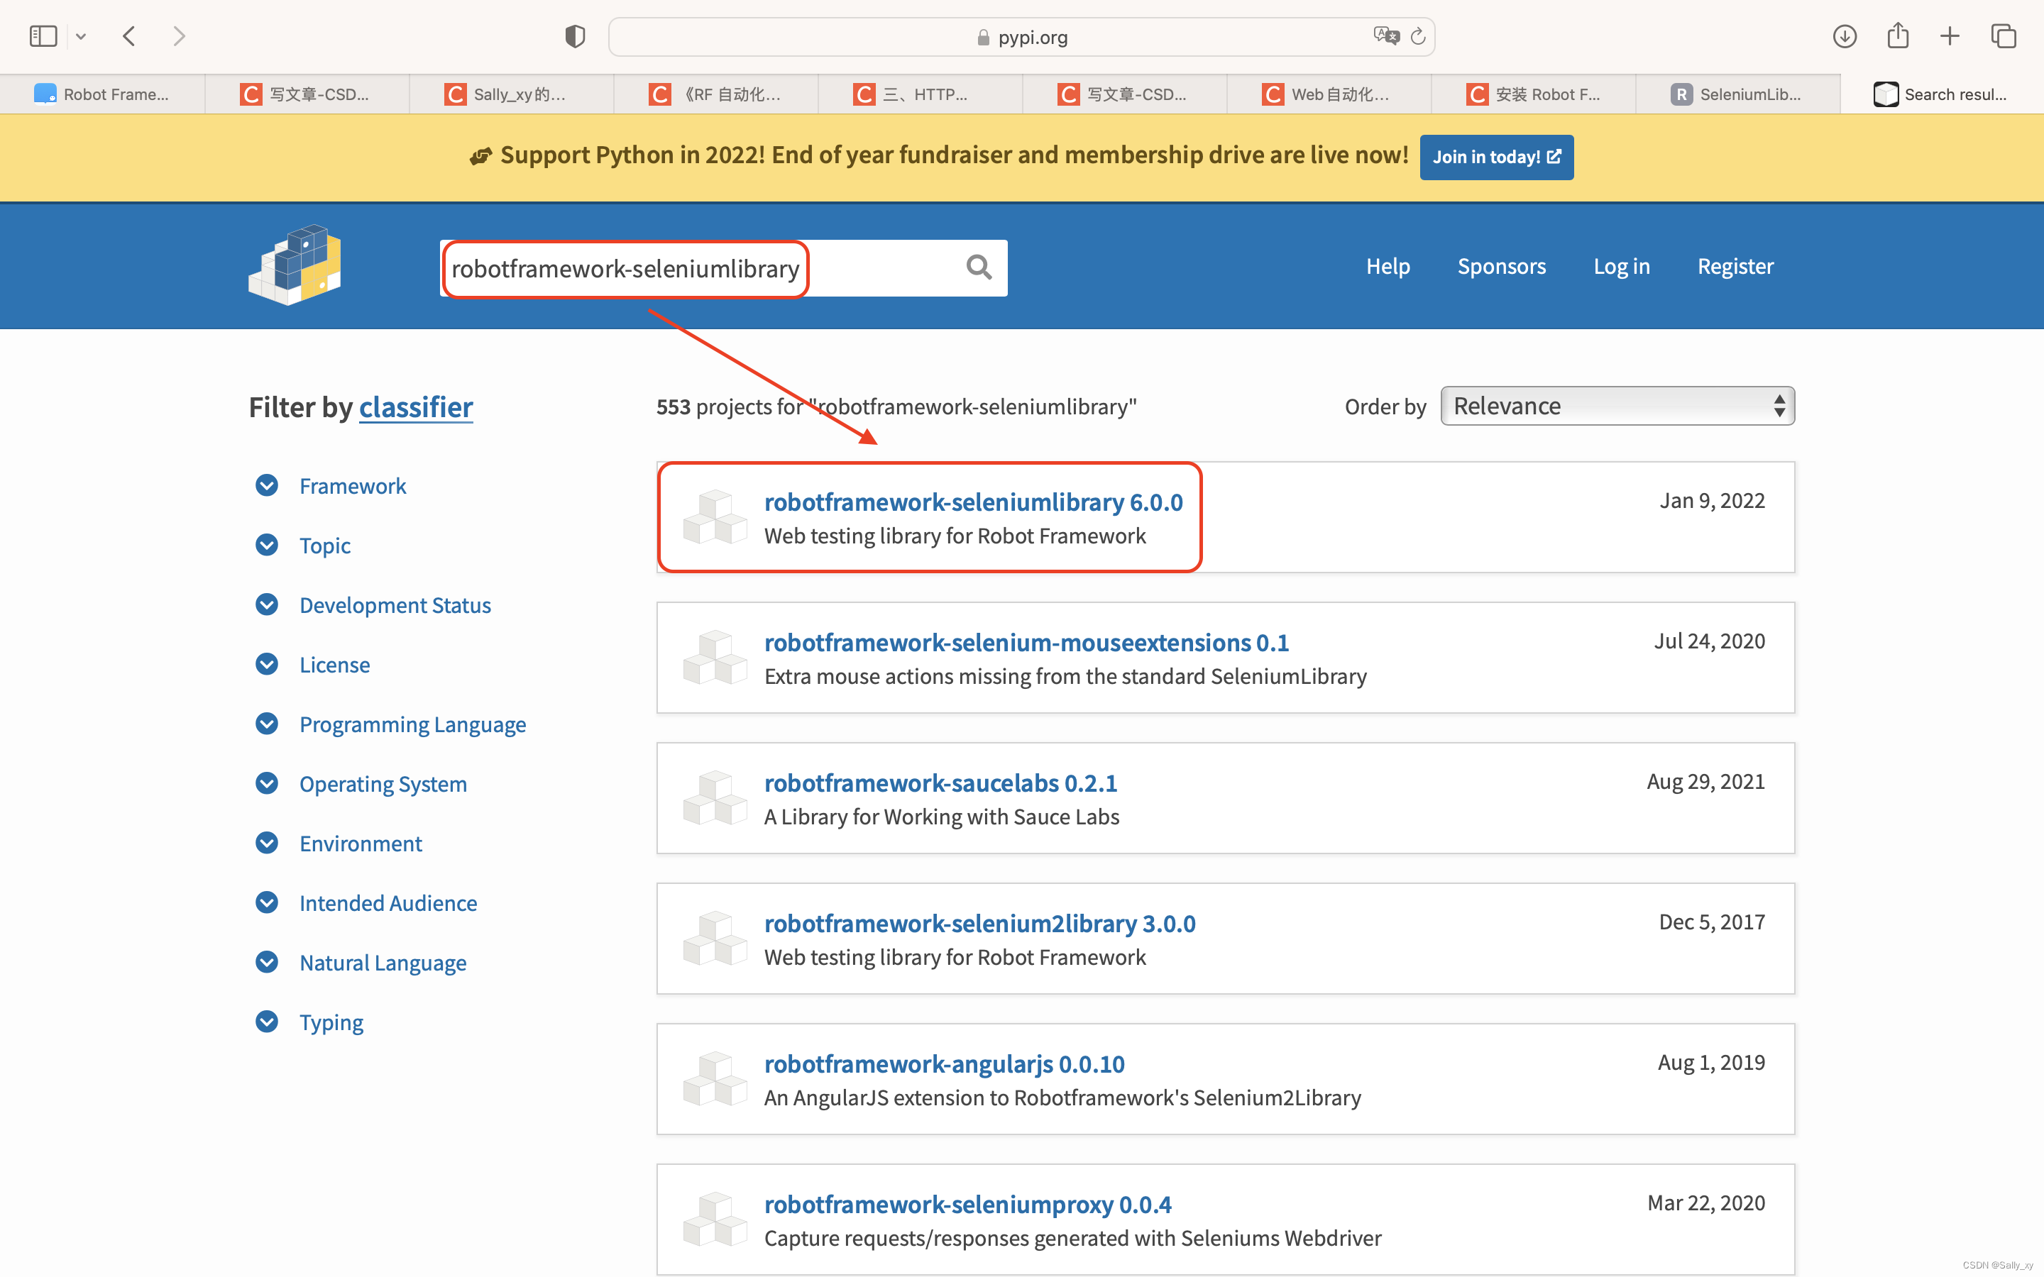Open robotframework-seleniumlibrary 6.0.0 project

pos(973,502)
